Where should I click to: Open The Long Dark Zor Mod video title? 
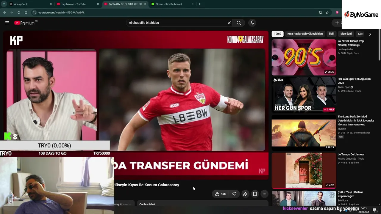tap(356, 121)
